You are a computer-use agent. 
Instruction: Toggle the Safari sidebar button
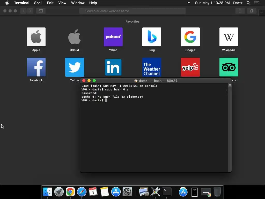pos(41,11)
